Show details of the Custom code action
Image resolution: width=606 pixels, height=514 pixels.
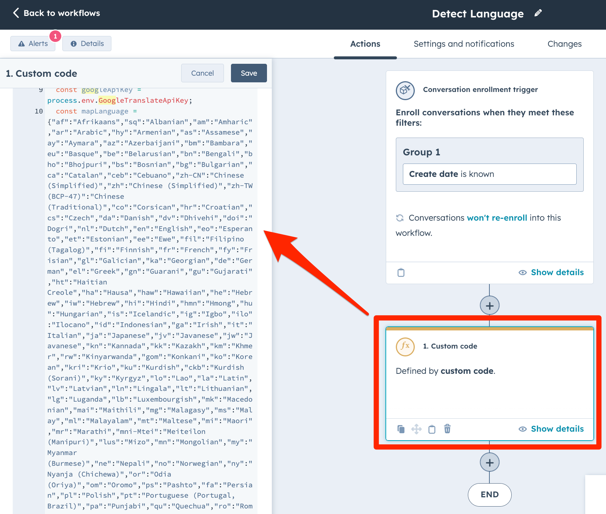click(557, 429)
